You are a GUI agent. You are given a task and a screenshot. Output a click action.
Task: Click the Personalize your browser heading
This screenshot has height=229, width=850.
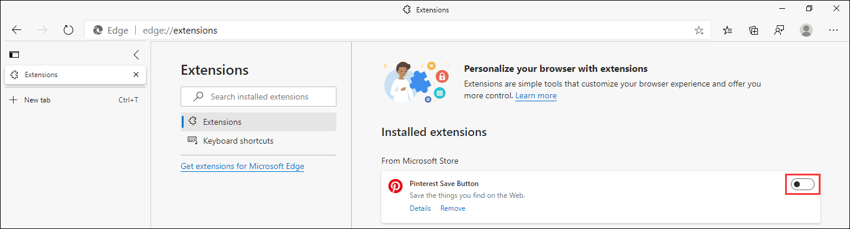[x=556, y=69]
